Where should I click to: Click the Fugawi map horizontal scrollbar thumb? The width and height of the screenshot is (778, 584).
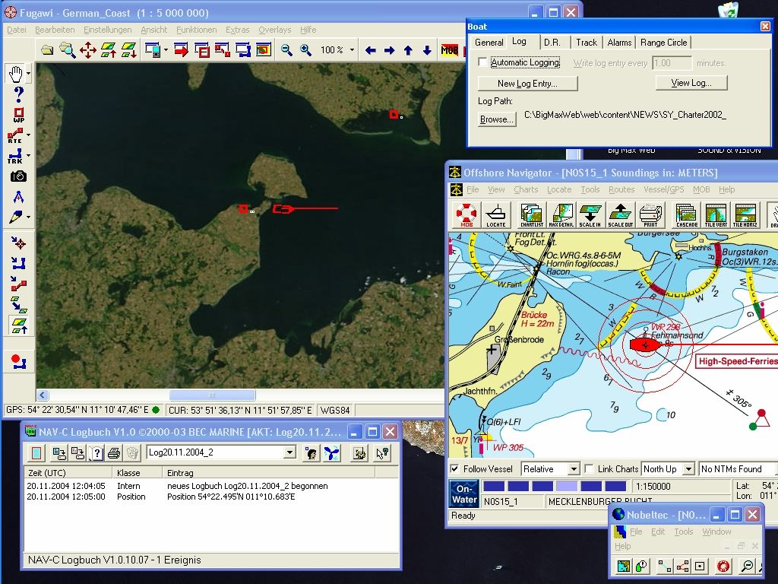point(212,395)
